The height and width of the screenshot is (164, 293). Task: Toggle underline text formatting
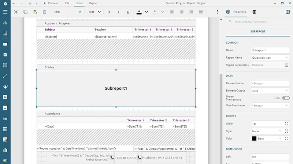coord(128,12)
